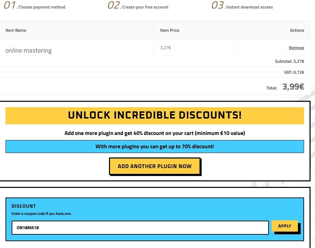315x248 pixels.
Task: Click the Item Price column header
Action: pyautogui.click(x=169, y=30)
